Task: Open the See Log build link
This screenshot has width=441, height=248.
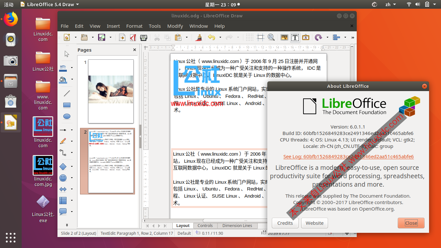Action: coord(348,157)
